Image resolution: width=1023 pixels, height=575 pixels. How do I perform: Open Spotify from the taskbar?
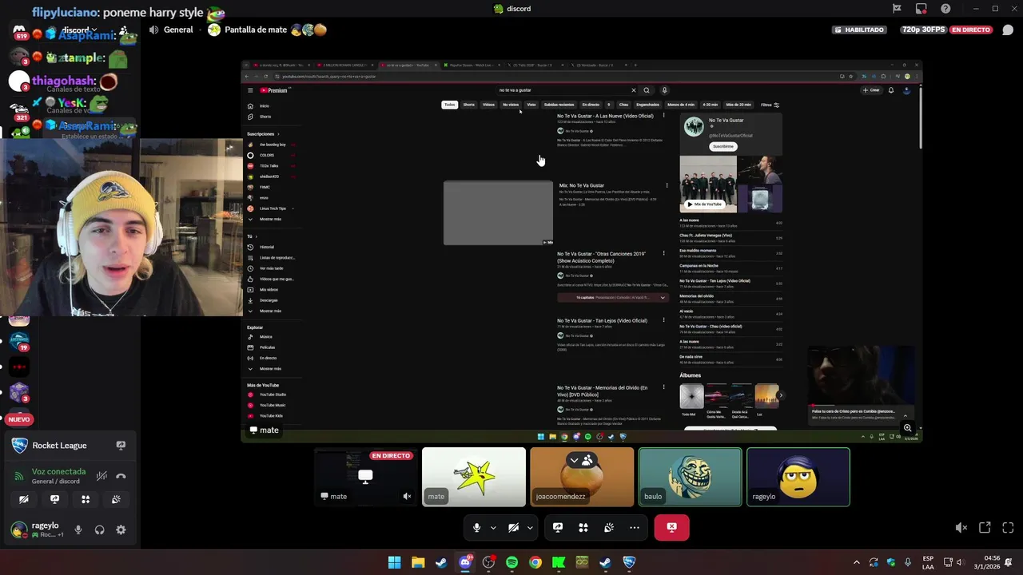point(511,562)
